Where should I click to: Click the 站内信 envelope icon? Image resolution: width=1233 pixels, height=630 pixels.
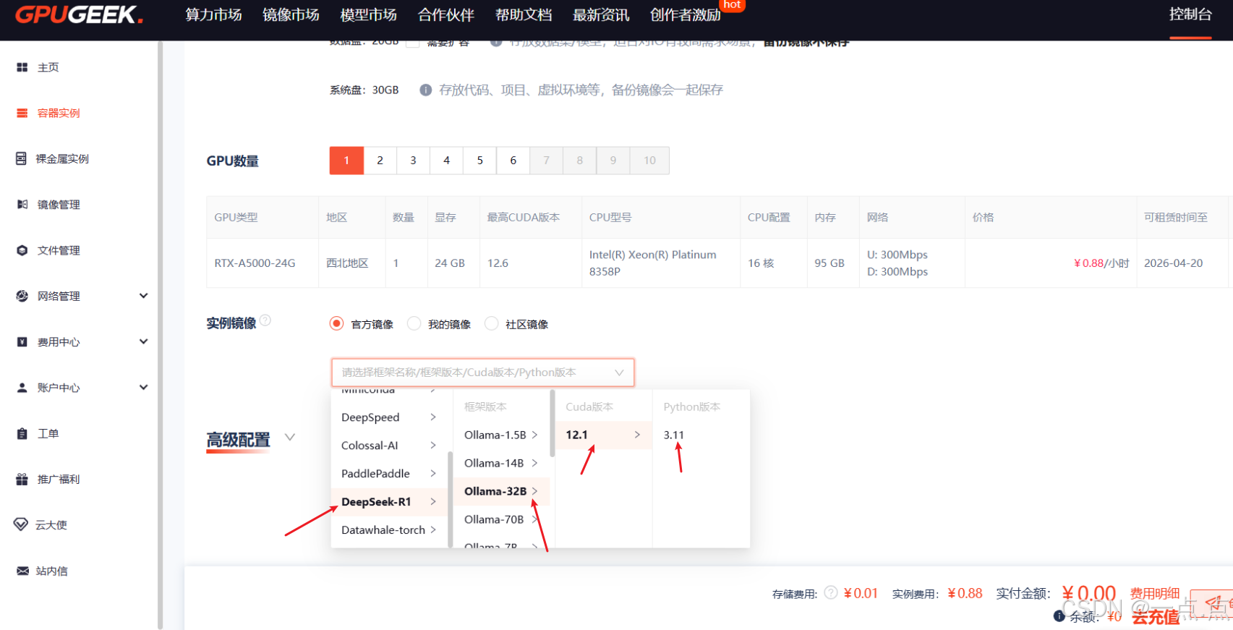tap(22, 571)
